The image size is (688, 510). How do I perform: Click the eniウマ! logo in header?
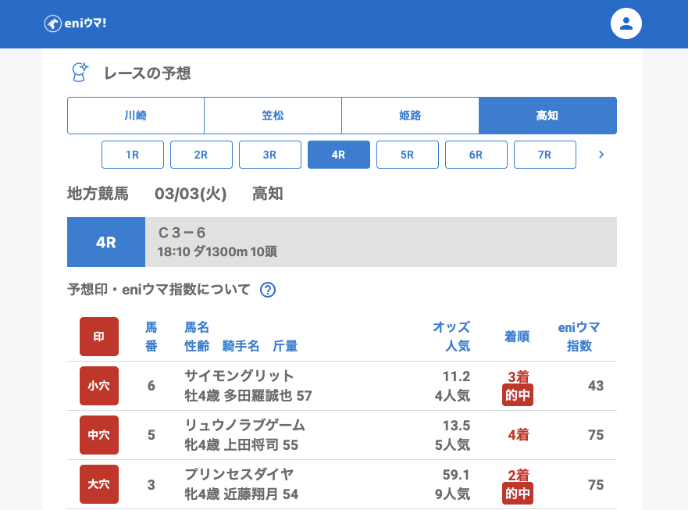pos(75,23)
